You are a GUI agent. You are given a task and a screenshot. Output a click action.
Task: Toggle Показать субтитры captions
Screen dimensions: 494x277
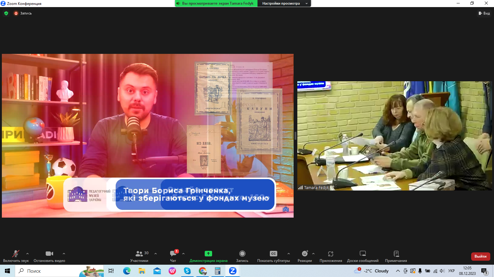(x=273, y=256)
